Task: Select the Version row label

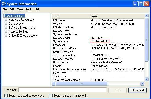Action: (57, 24)
